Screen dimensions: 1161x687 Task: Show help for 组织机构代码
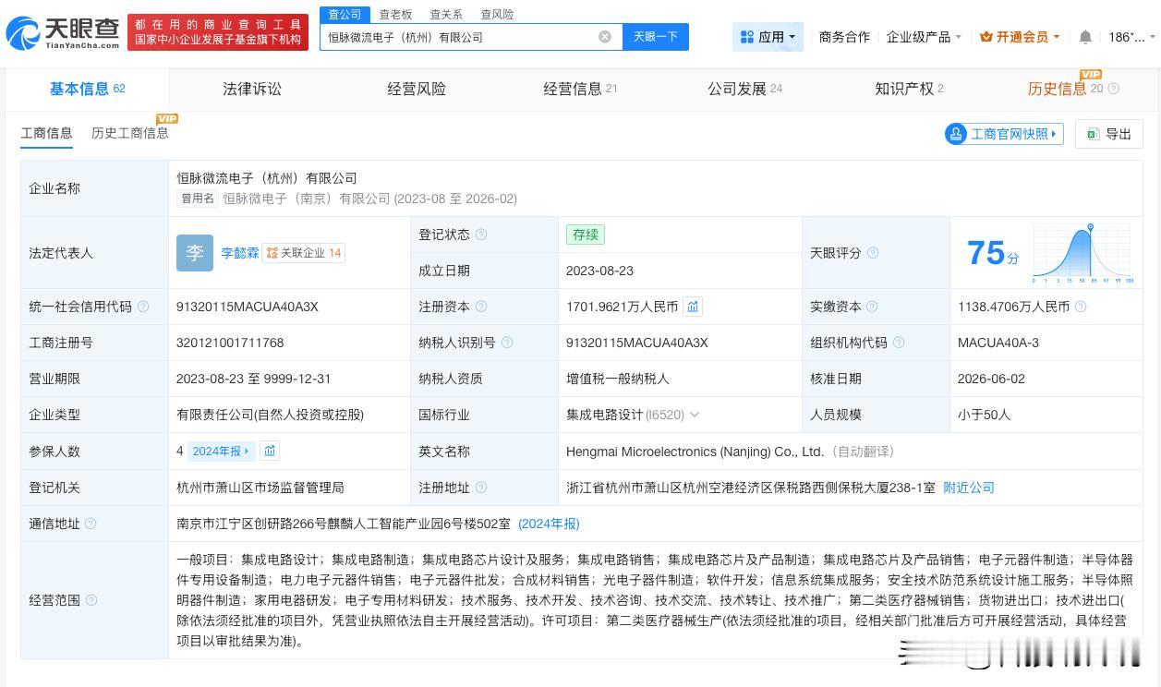(x=899, y=343)
